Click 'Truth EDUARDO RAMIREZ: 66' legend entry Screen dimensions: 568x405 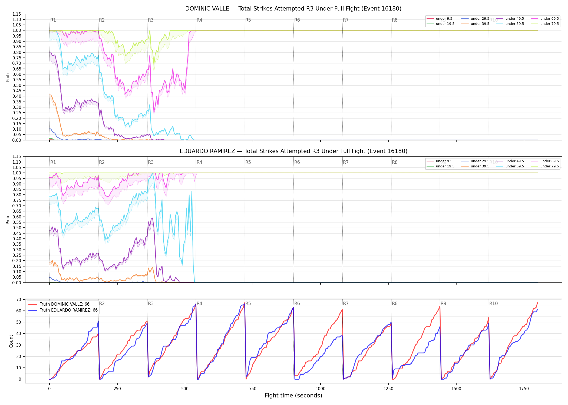coord(63,310)
